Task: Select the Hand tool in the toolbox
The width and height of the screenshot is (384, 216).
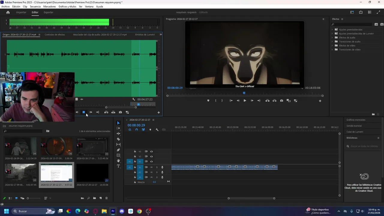Action: coord(118,161)
